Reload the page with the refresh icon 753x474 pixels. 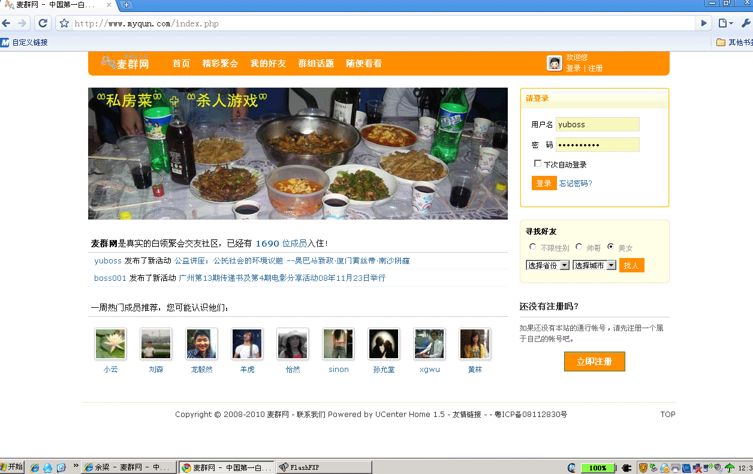43,23
